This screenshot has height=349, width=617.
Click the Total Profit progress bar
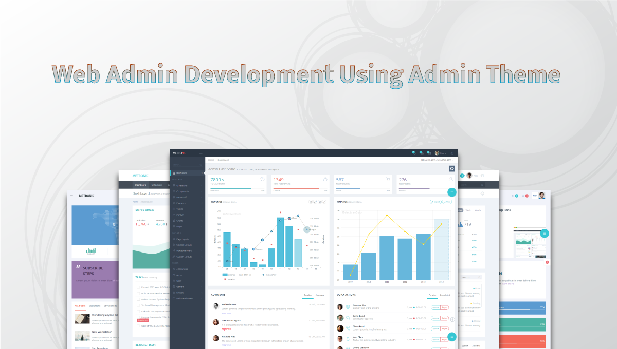(238, 188)
